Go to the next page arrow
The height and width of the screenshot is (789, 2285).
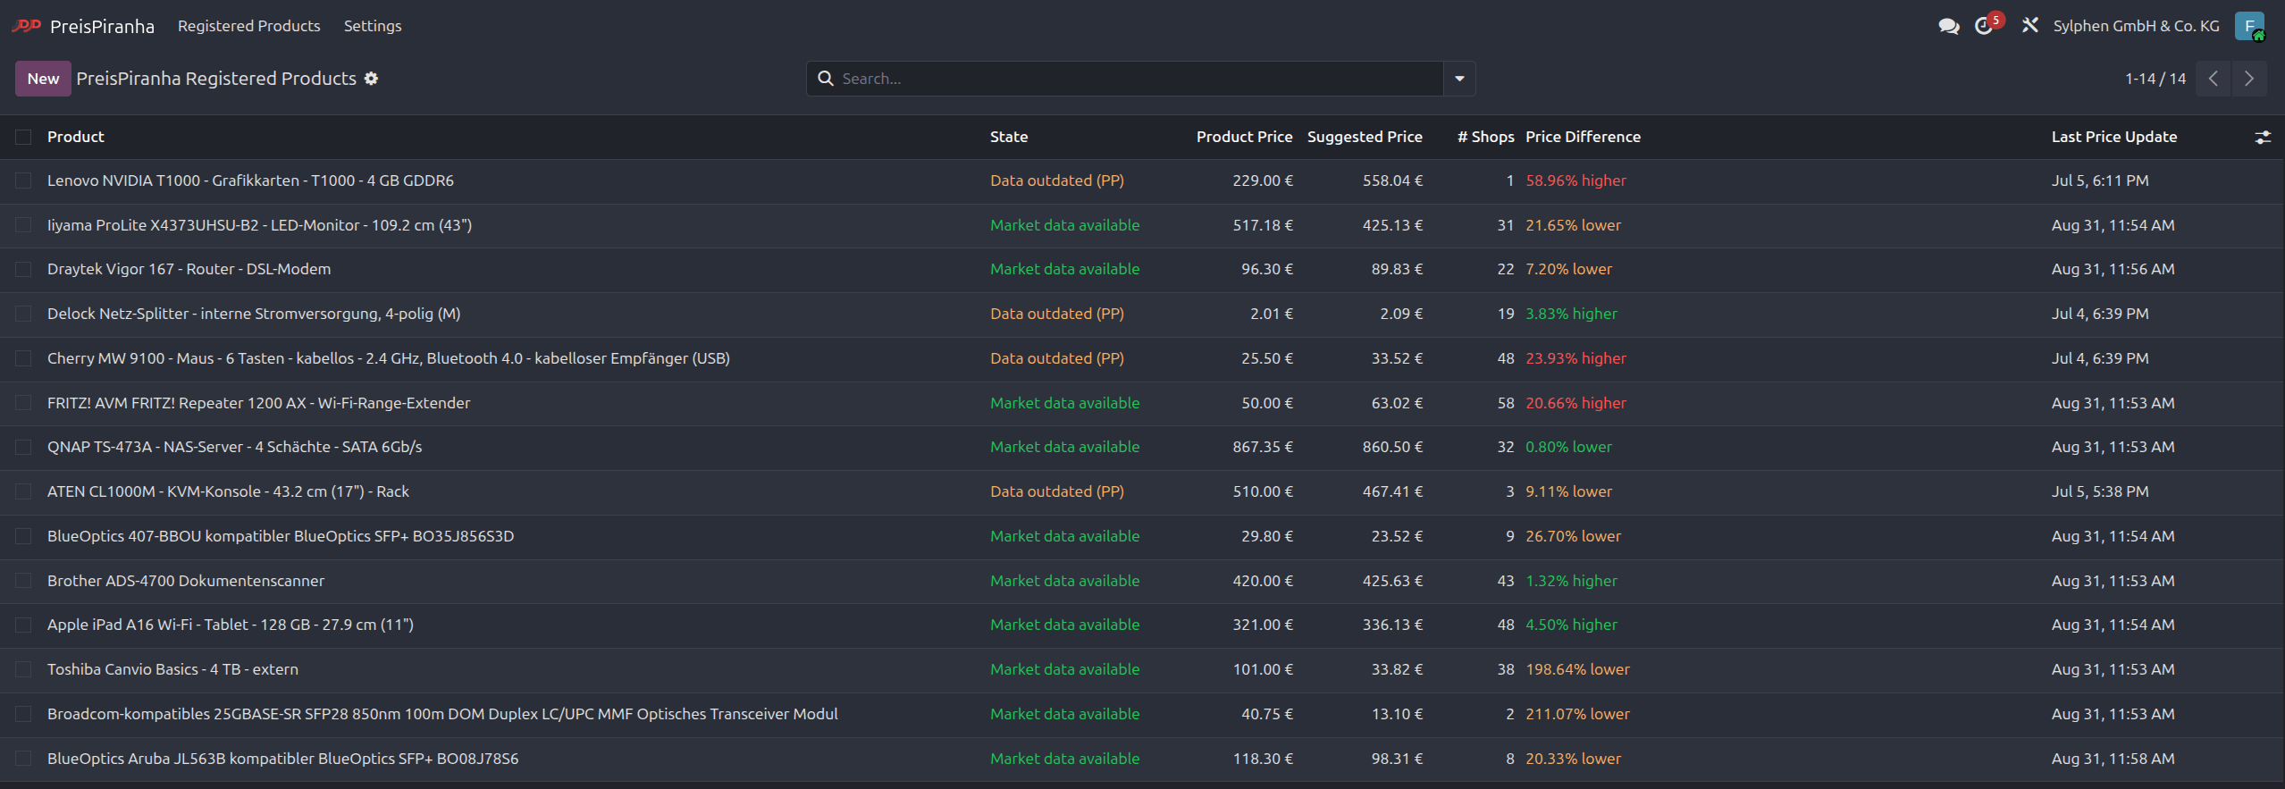(x=2248, y=79)
